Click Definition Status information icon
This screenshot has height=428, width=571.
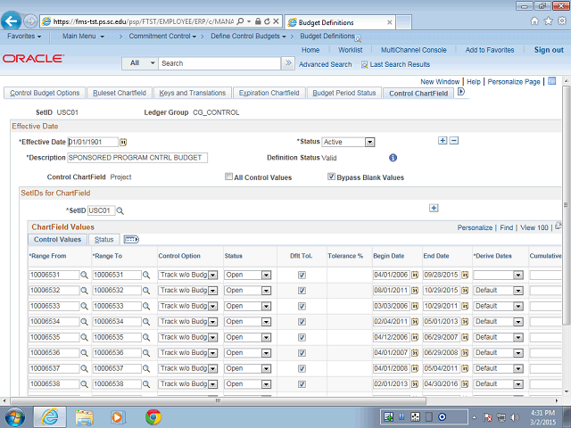[393, 158]
